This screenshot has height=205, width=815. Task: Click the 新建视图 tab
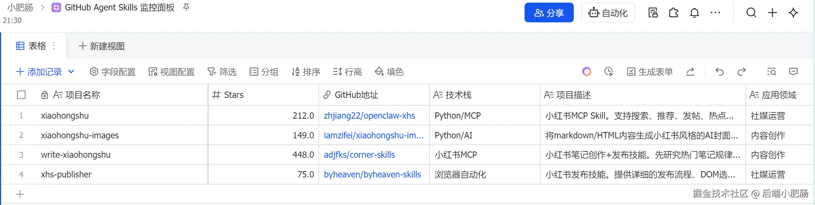pos(102,46)
